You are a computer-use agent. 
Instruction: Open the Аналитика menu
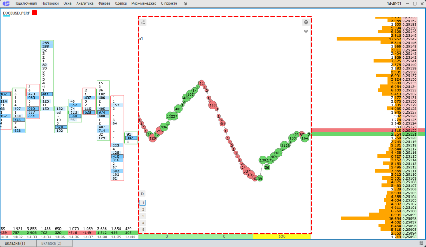click(85, 3)
